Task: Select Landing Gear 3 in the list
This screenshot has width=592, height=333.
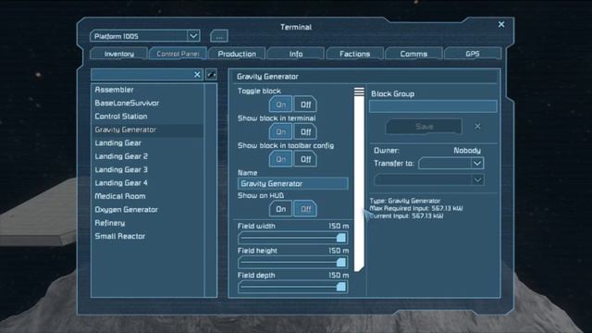Action: [x=147, y=169]
